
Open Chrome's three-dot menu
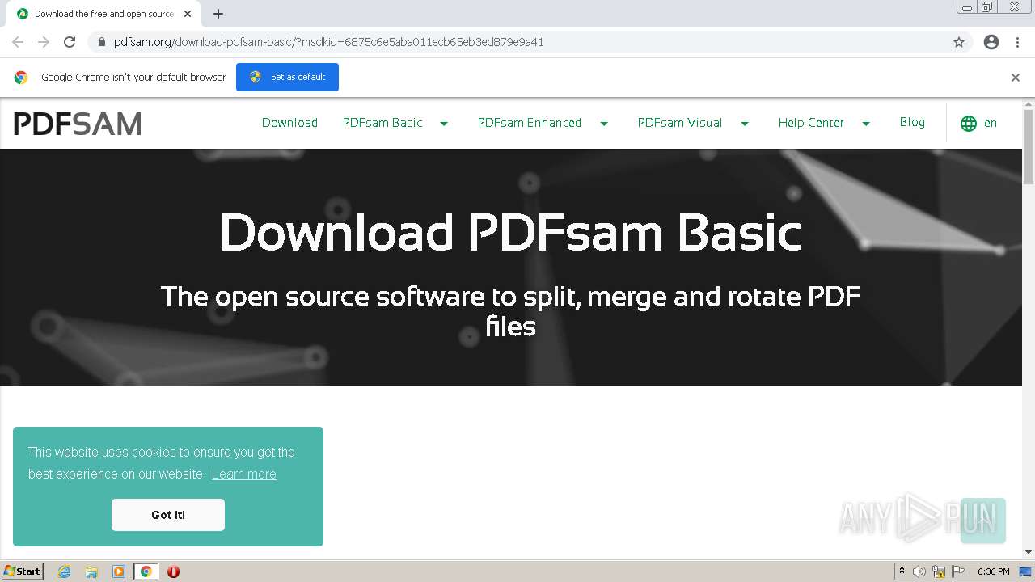1017,42
